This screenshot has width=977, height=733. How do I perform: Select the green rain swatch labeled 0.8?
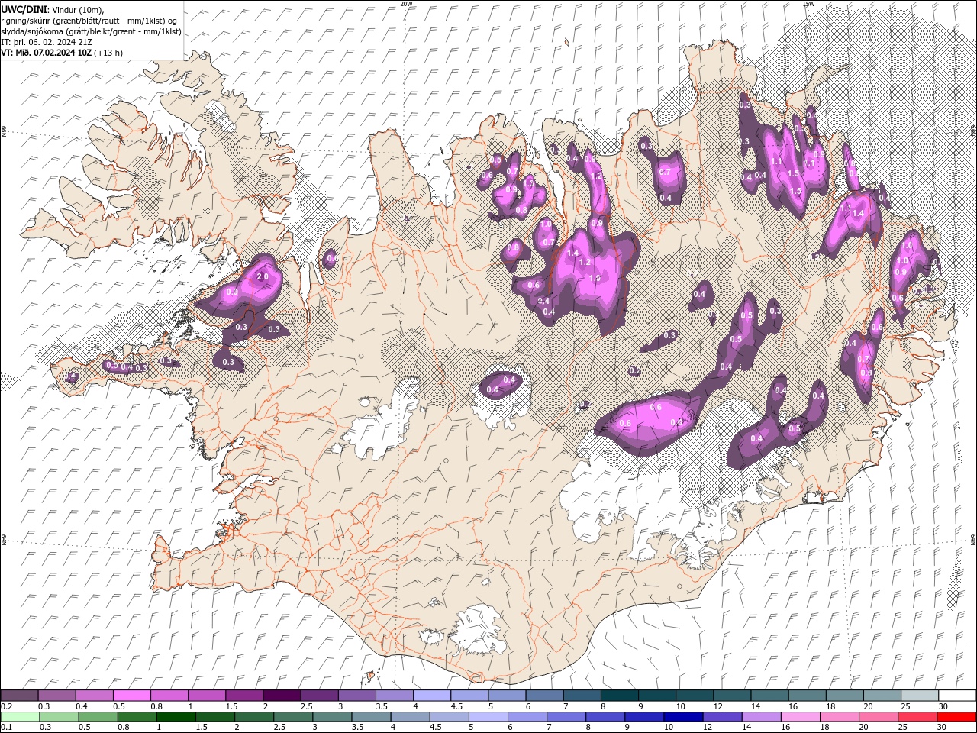pos(137,716)
